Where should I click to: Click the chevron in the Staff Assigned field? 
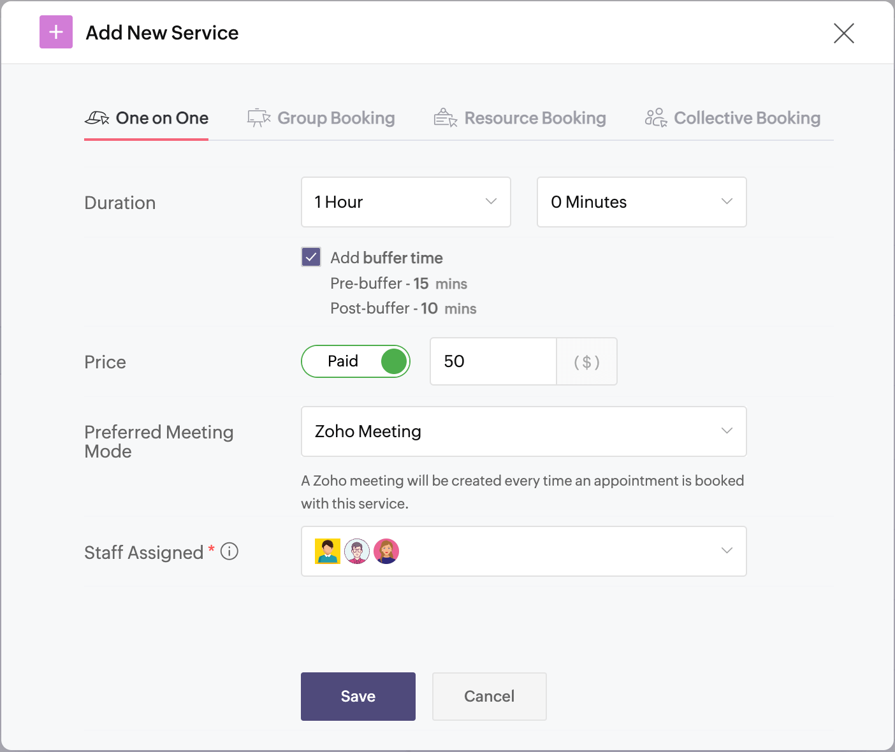coord(727,551)
